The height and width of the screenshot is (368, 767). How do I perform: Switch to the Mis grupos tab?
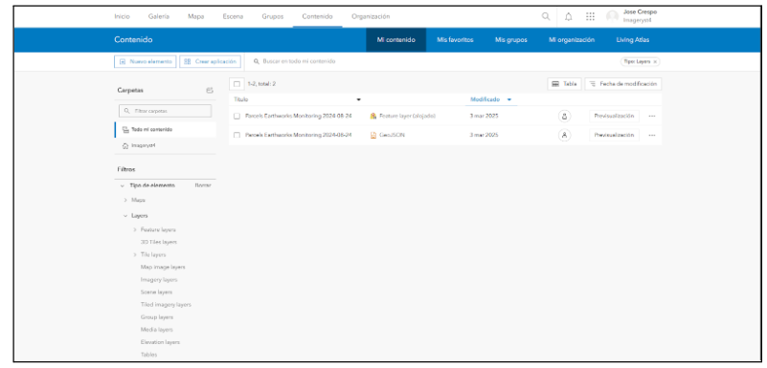coord(511,40)
